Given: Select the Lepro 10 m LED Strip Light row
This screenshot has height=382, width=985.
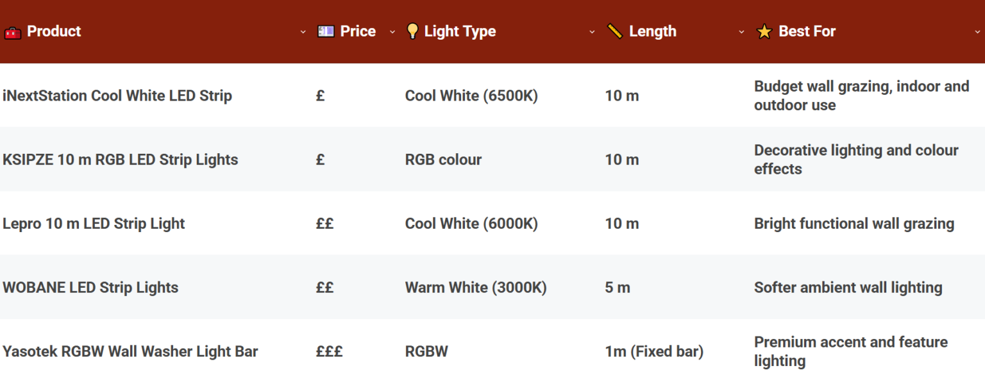Looking at the screenshot, I should 94,224.
